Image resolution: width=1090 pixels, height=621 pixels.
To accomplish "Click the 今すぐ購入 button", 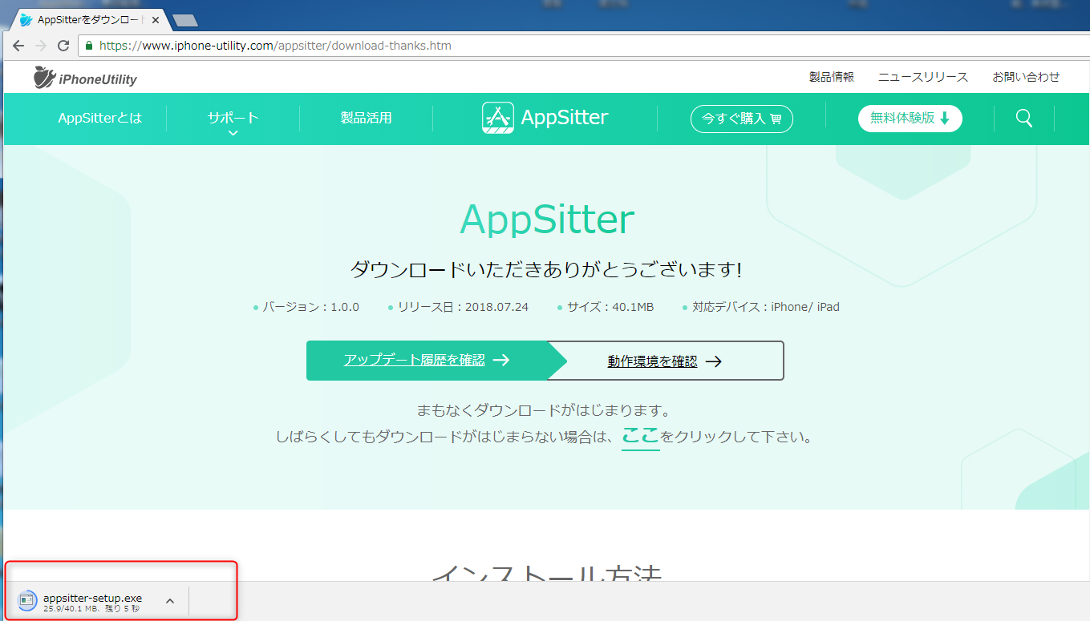I will pyautogui.click(x=742, y=119).
